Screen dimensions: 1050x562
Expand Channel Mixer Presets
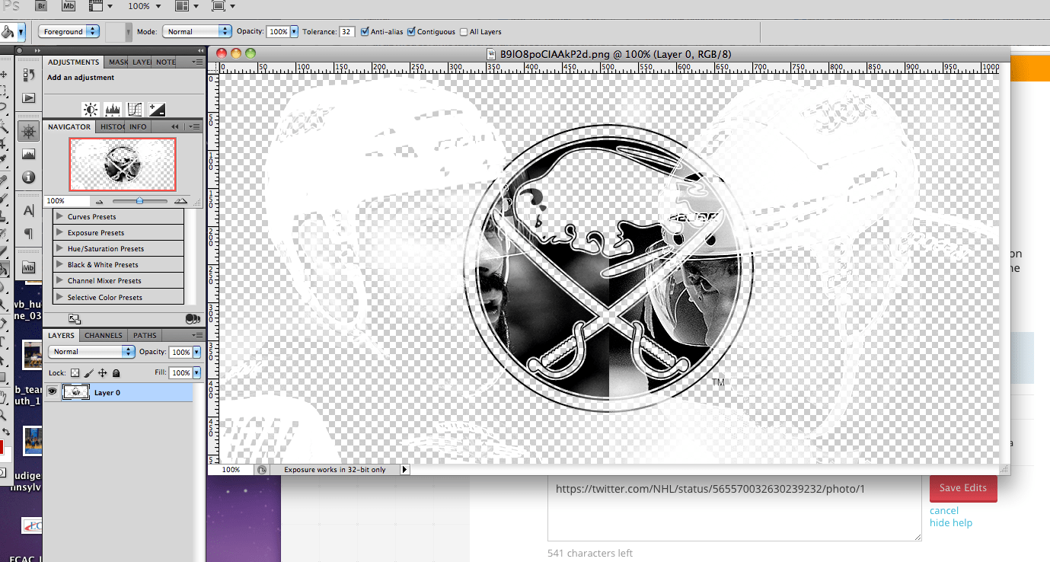[59, 280]
